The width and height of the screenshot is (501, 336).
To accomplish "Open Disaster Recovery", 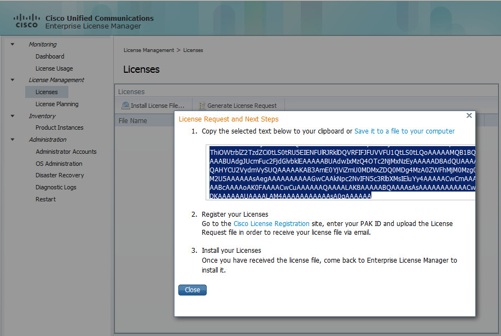I will [60, 175].
